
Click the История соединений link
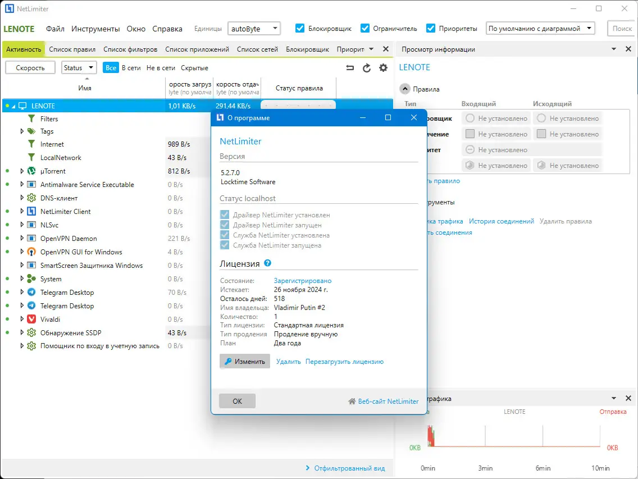(x=502, y=221)
